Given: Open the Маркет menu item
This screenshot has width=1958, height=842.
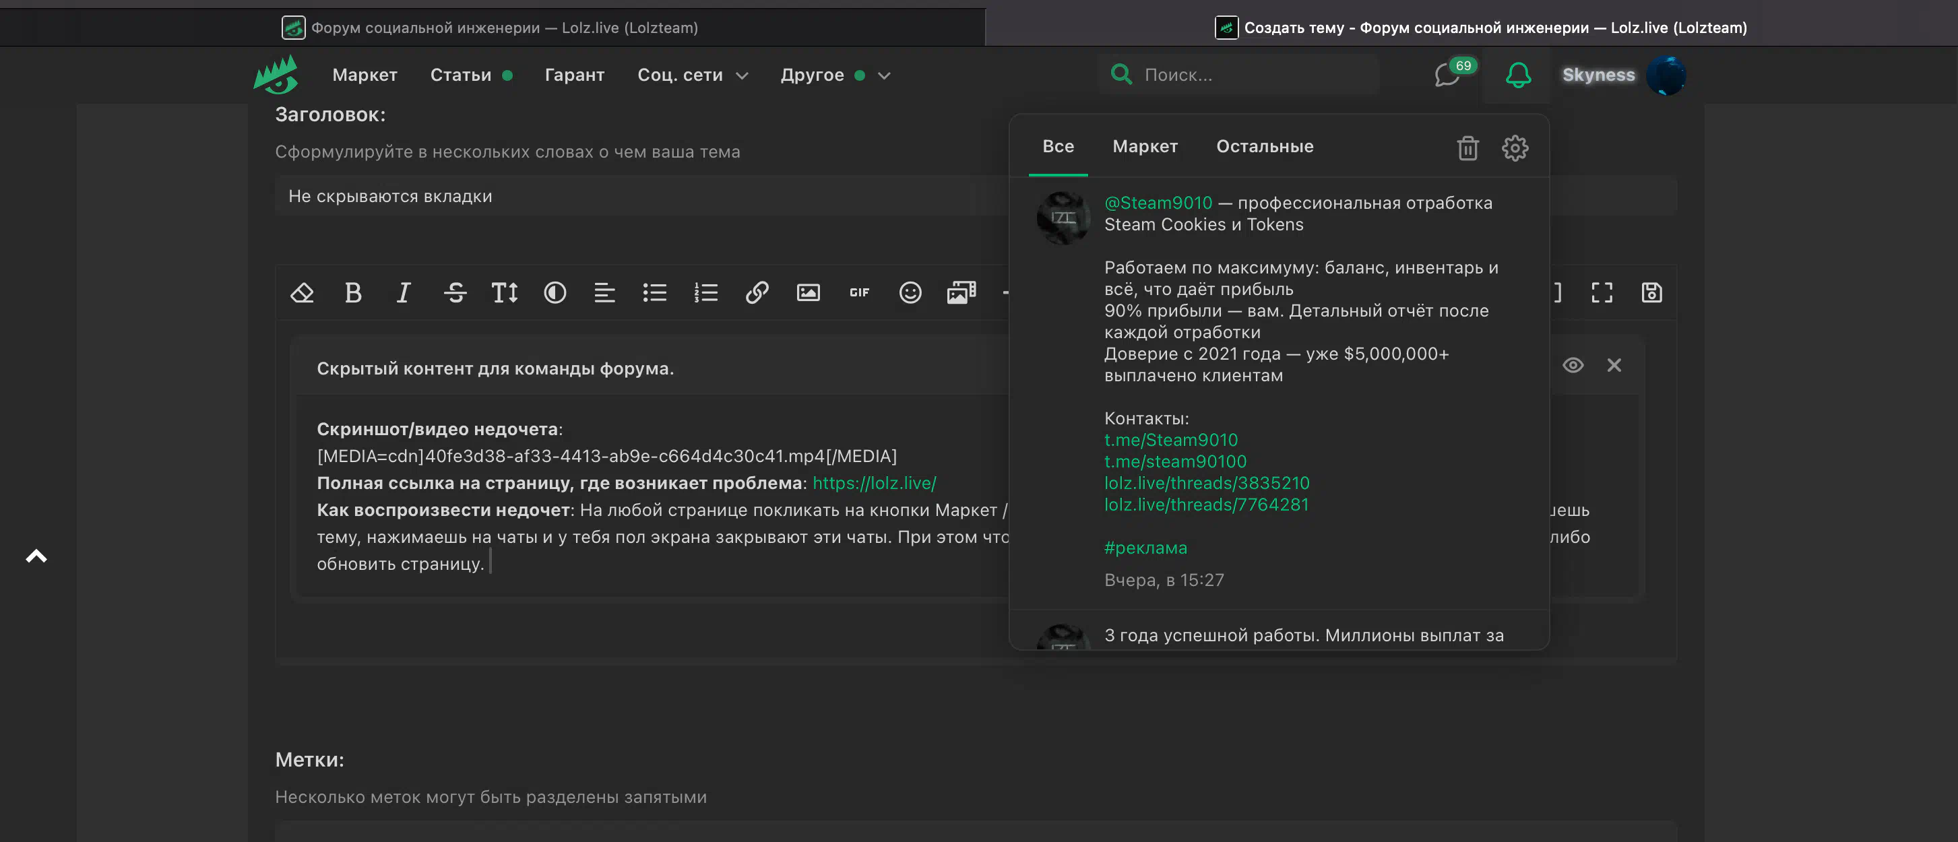Looking at the screenshot, I should 365,75.
